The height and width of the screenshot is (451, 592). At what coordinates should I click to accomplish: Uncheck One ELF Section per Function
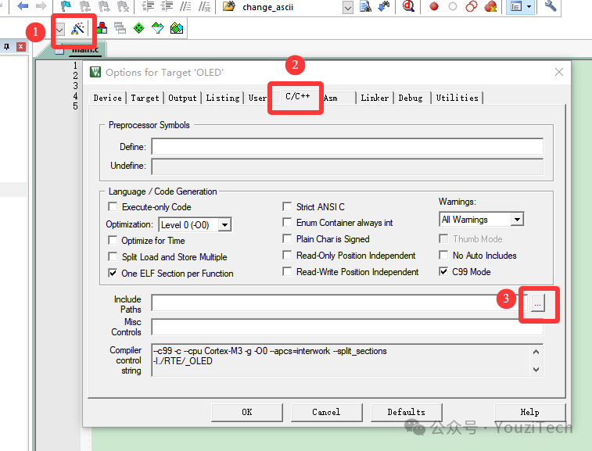(x=113, y=274)
